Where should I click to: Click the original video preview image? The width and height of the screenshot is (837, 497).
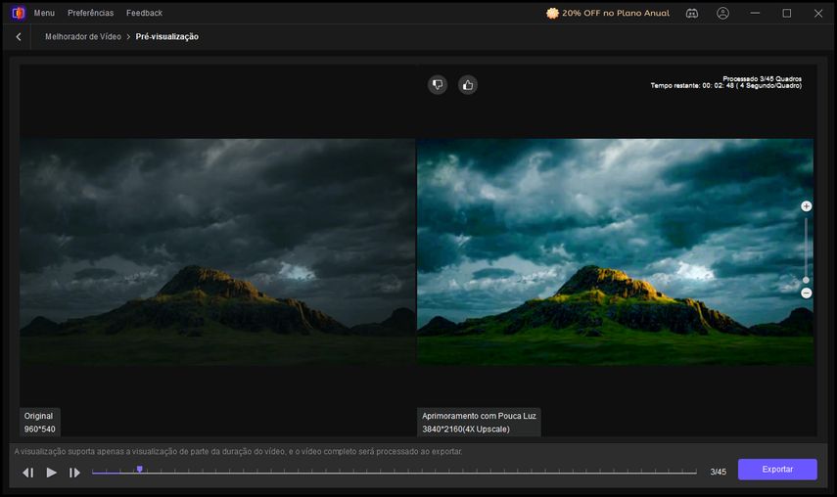[x=217, y=251]
